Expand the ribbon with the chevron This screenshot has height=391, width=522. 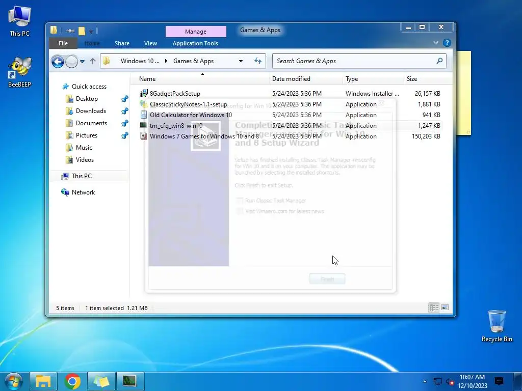click(x=435, y=43)
